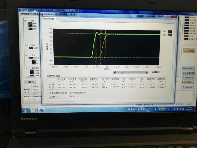Click the yellow 试品 waveform legend icon

pyautogui.click(x=170, y=35)
